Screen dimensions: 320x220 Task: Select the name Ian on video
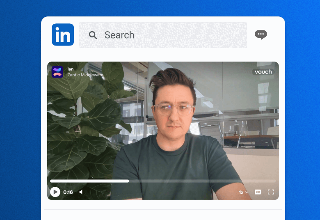coord(71,69)
